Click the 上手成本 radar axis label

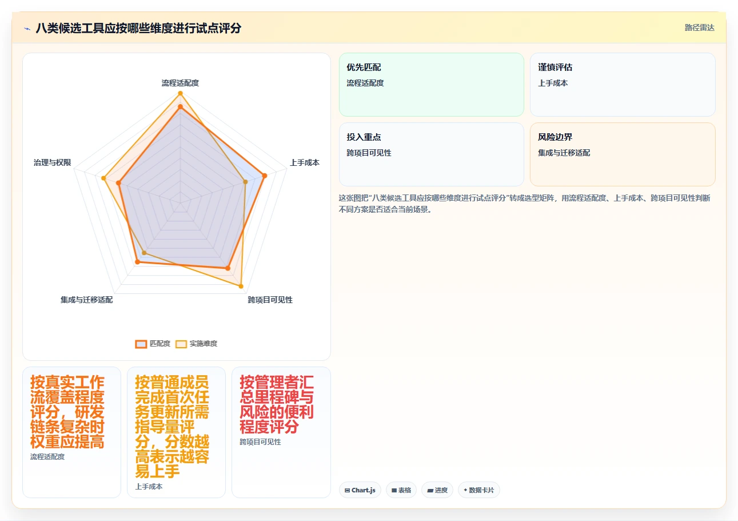[x=305, y=162]
